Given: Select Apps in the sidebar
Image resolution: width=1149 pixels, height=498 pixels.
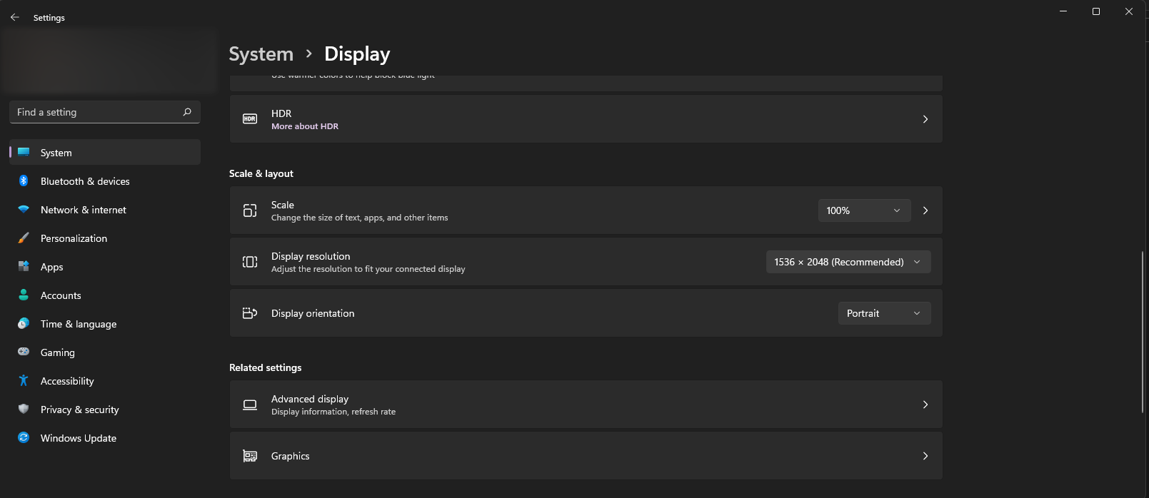Looking at the screenshot, I should (x=52, y=267).
